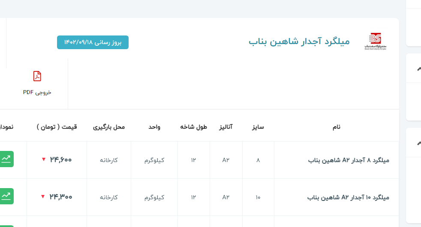Screen dimensions: 421x227
Task: Click the ۲۴,۶۰۰ price cell
Action: (60, 160)
